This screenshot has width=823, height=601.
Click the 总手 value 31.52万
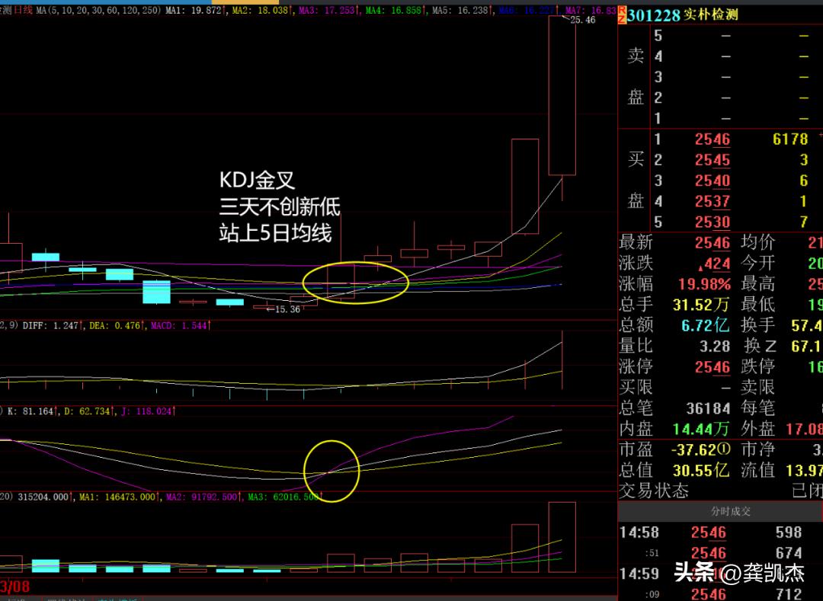coord(701,305)
